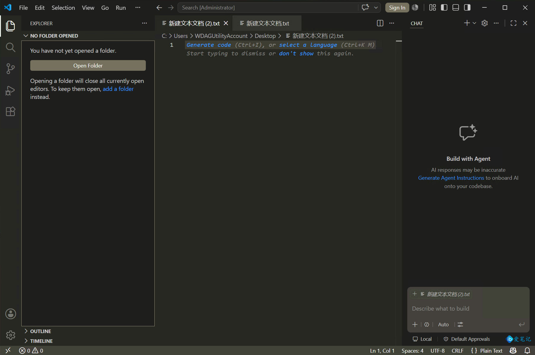Click the remote window status bar icon

click(8, 351)
